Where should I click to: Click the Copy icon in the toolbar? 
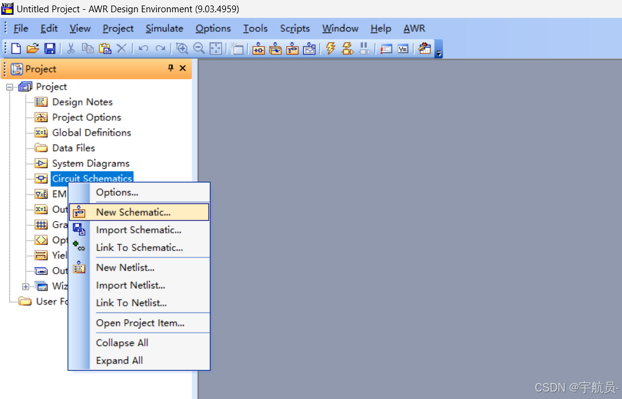[87, 48]
